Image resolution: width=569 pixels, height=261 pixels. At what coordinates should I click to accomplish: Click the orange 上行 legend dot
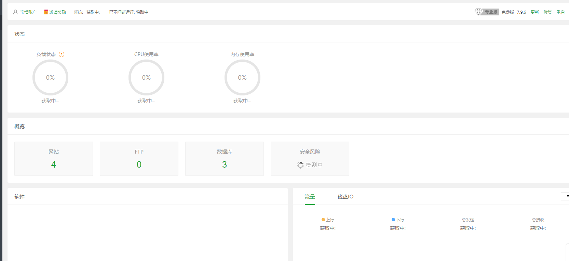tap(323, 220)
